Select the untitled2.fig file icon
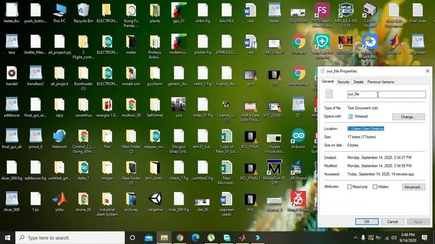Screen dimensions: 435x244 coord(203,170)
